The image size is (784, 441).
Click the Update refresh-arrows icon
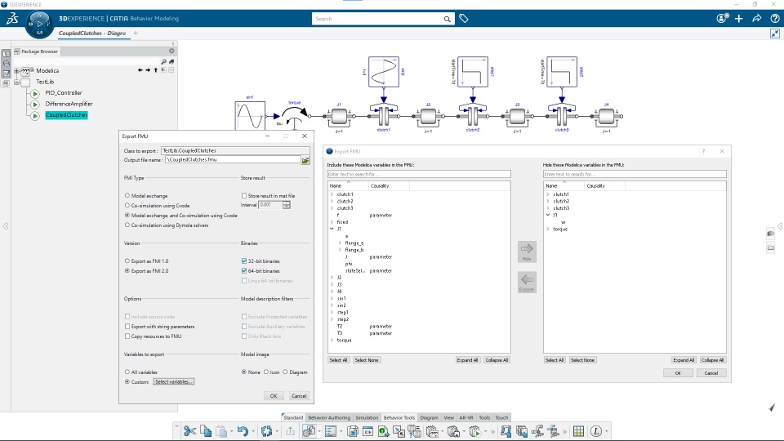tap(266, 431)
